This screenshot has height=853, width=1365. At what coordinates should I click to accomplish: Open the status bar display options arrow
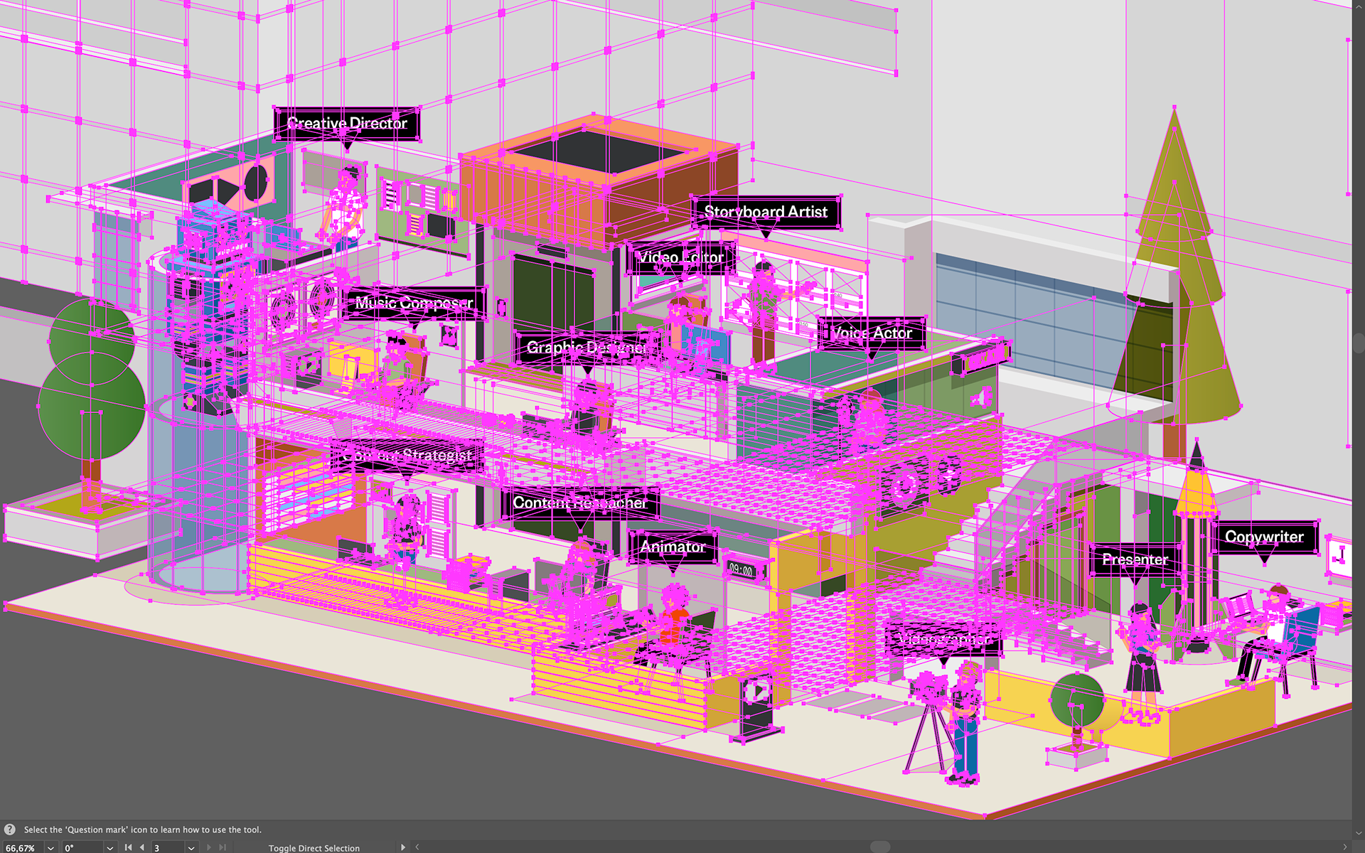pyautogui.click(x=403, y=847)
